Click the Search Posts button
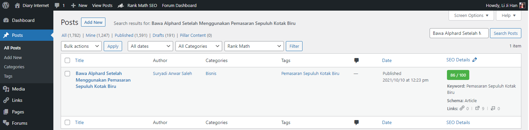This screenshot has width=529, height=130. pyautogui.click(x=506, y=33)
